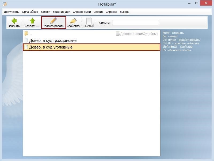Open the Справка menu

point(111,12)
